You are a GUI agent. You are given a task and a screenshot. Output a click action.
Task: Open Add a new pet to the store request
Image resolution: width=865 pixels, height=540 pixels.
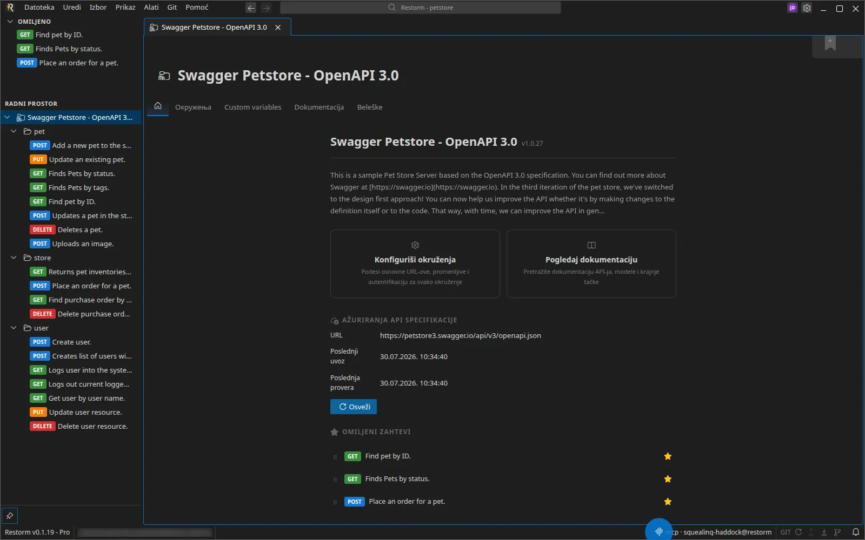pyautogui.click(x=81, y=145)
